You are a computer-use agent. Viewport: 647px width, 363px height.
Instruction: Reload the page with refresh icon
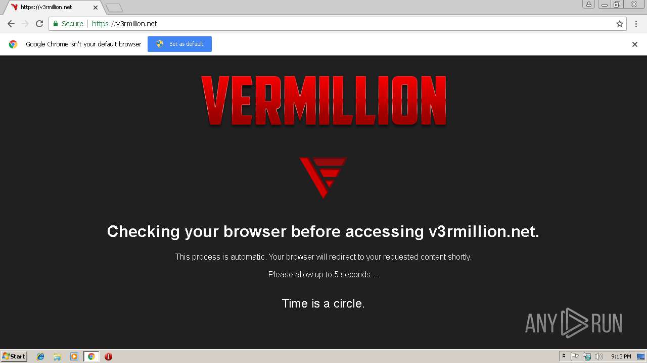coord(39,24)
